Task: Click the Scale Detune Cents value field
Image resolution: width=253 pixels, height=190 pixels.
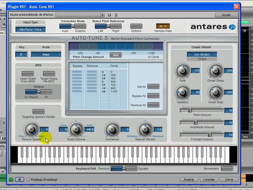Action: (x=63, y=129)
